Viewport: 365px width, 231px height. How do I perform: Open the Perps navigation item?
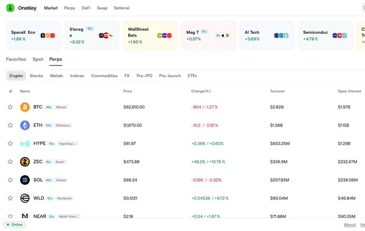(70, 8)
